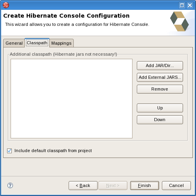Click the Remove button
196x196 pixels.
160,89
